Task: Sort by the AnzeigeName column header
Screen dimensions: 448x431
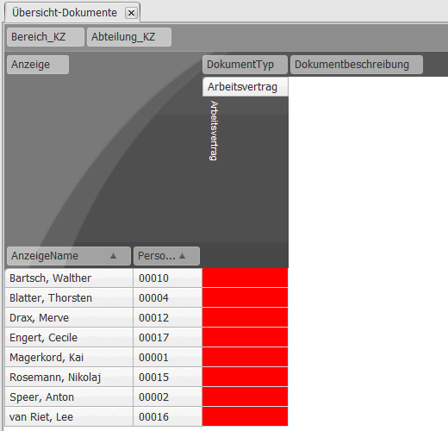Action: coord(69,256)
